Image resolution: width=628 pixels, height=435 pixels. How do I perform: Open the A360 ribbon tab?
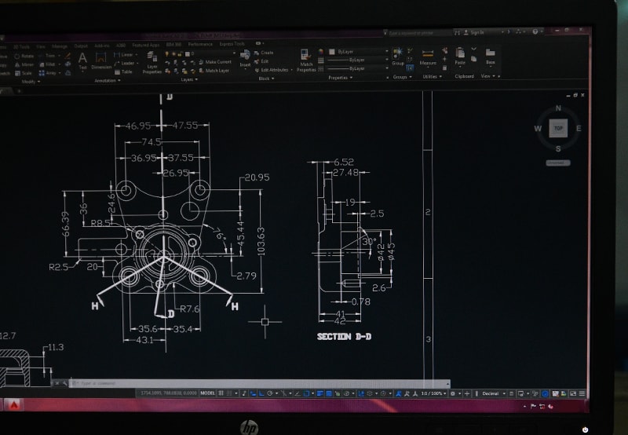click(121, 46)
